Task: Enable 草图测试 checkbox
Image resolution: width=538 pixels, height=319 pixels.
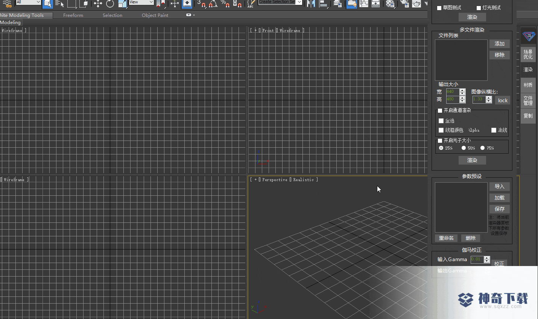Action: pyautogui.click(x=439, y=8)
